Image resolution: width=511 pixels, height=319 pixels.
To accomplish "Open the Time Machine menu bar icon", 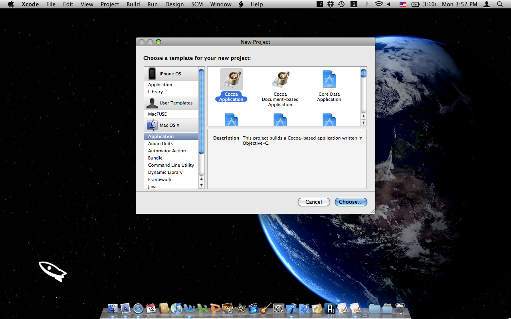I will [341, 4].
